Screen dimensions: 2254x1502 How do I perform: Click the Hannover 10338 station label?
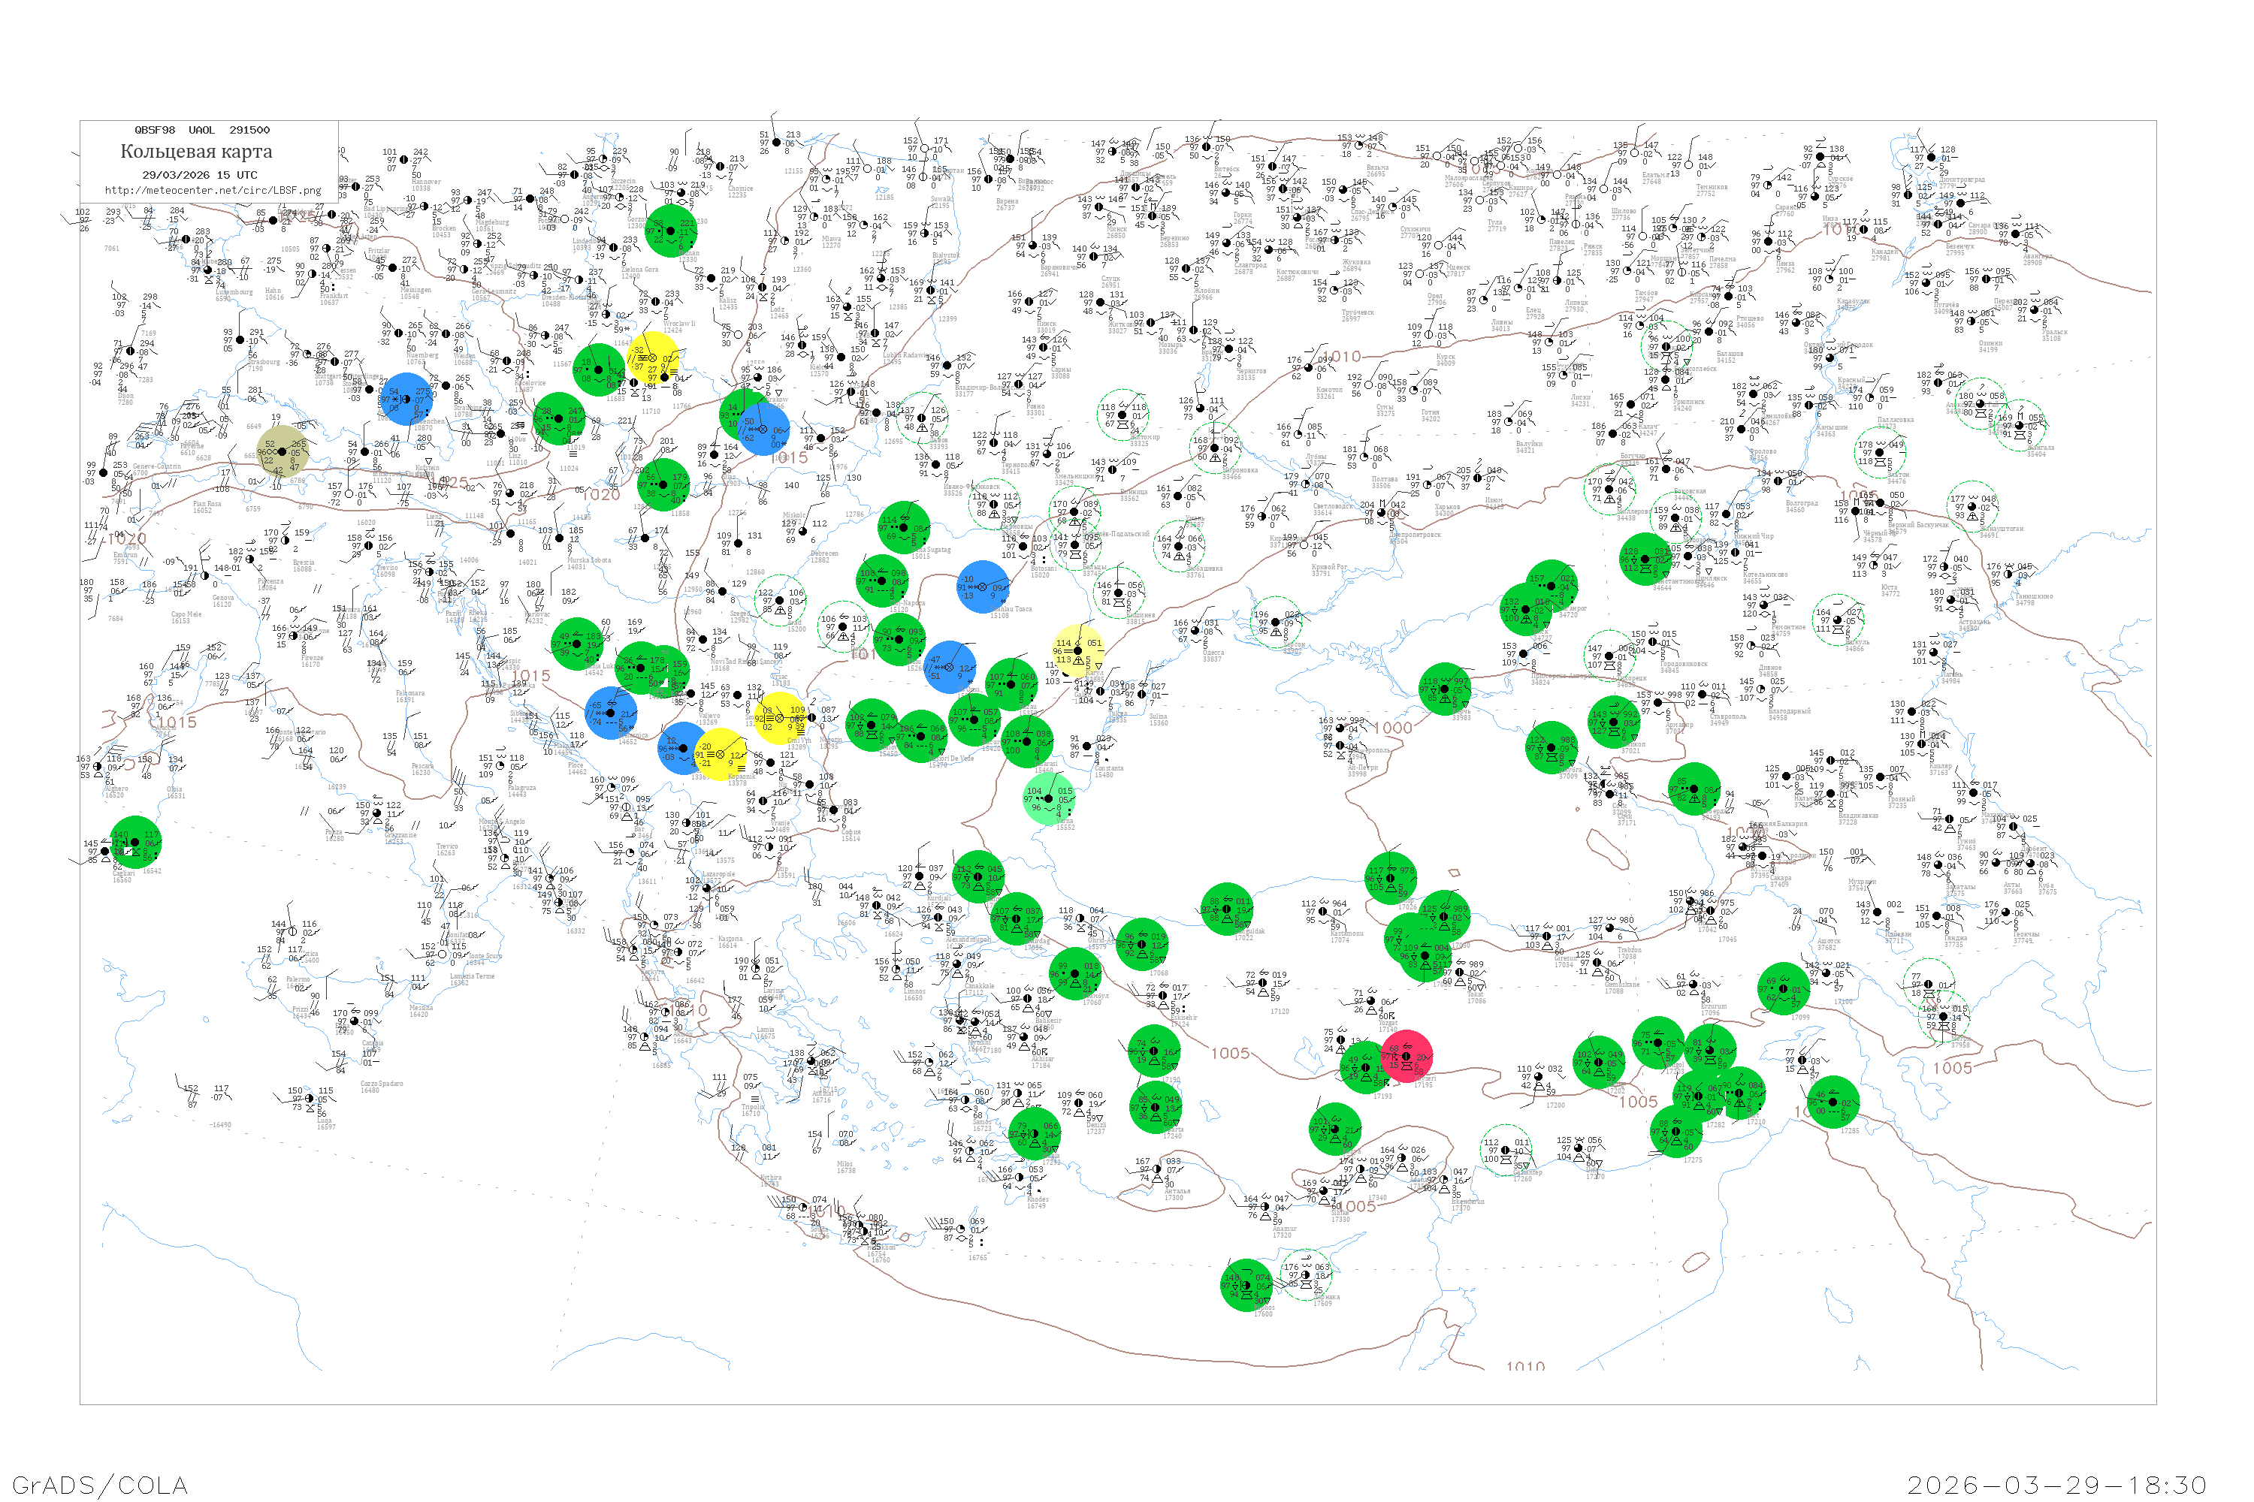click(x=424, y=184)
